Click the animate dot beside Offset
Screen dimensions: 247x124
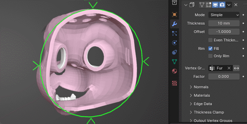[243, 32]
